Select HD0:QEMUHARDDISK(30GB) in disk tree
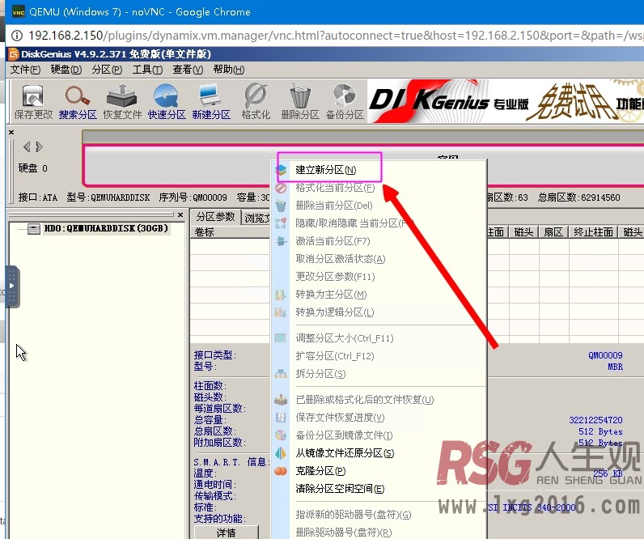Image resolution: width=644 pixels, height=539 pixels. click(106, 228)
